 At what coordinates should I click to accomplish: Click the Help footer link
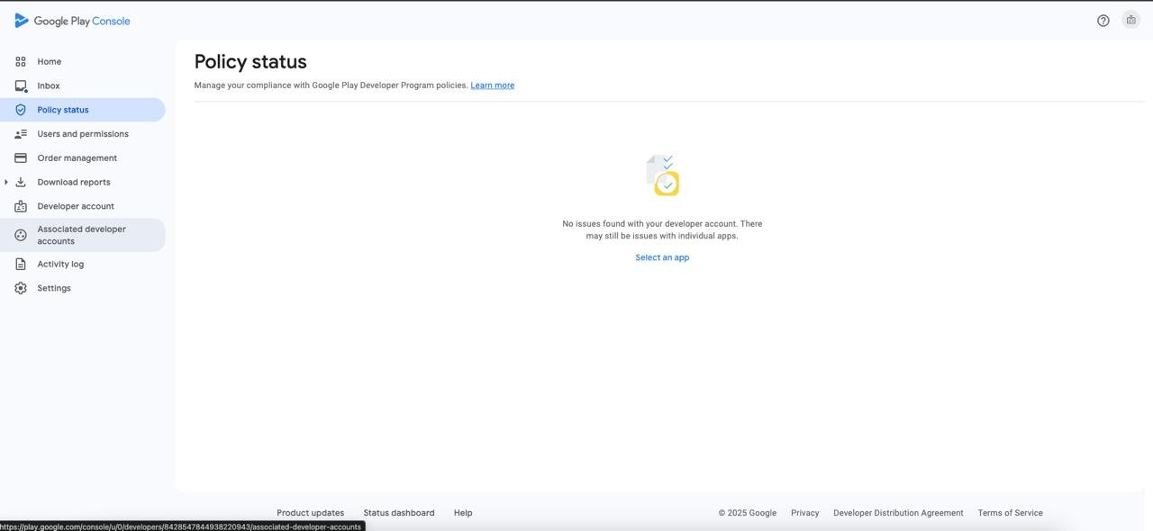tap(463, 513)
